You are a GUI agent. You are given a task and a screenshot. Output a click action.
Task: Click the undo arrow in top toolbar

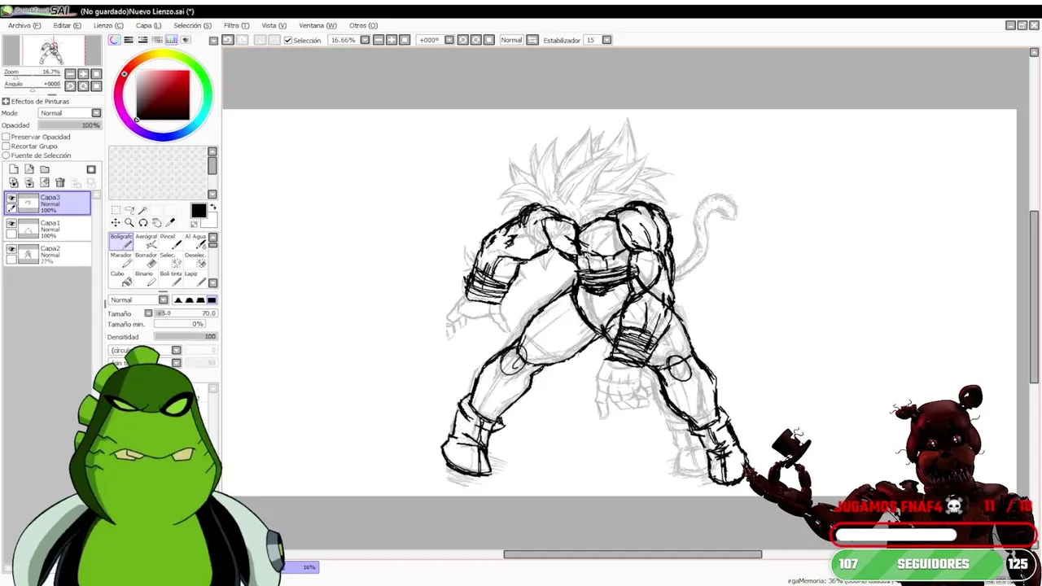228,40
